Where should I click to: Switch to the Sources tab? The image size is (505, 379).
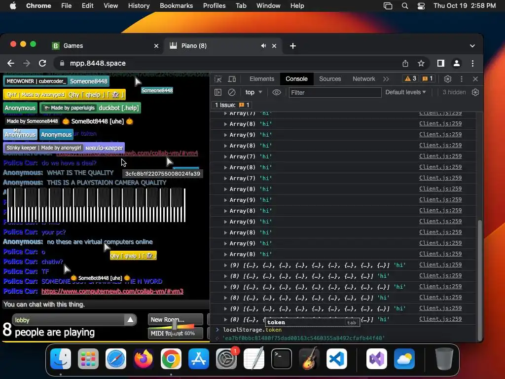(330, 79)
